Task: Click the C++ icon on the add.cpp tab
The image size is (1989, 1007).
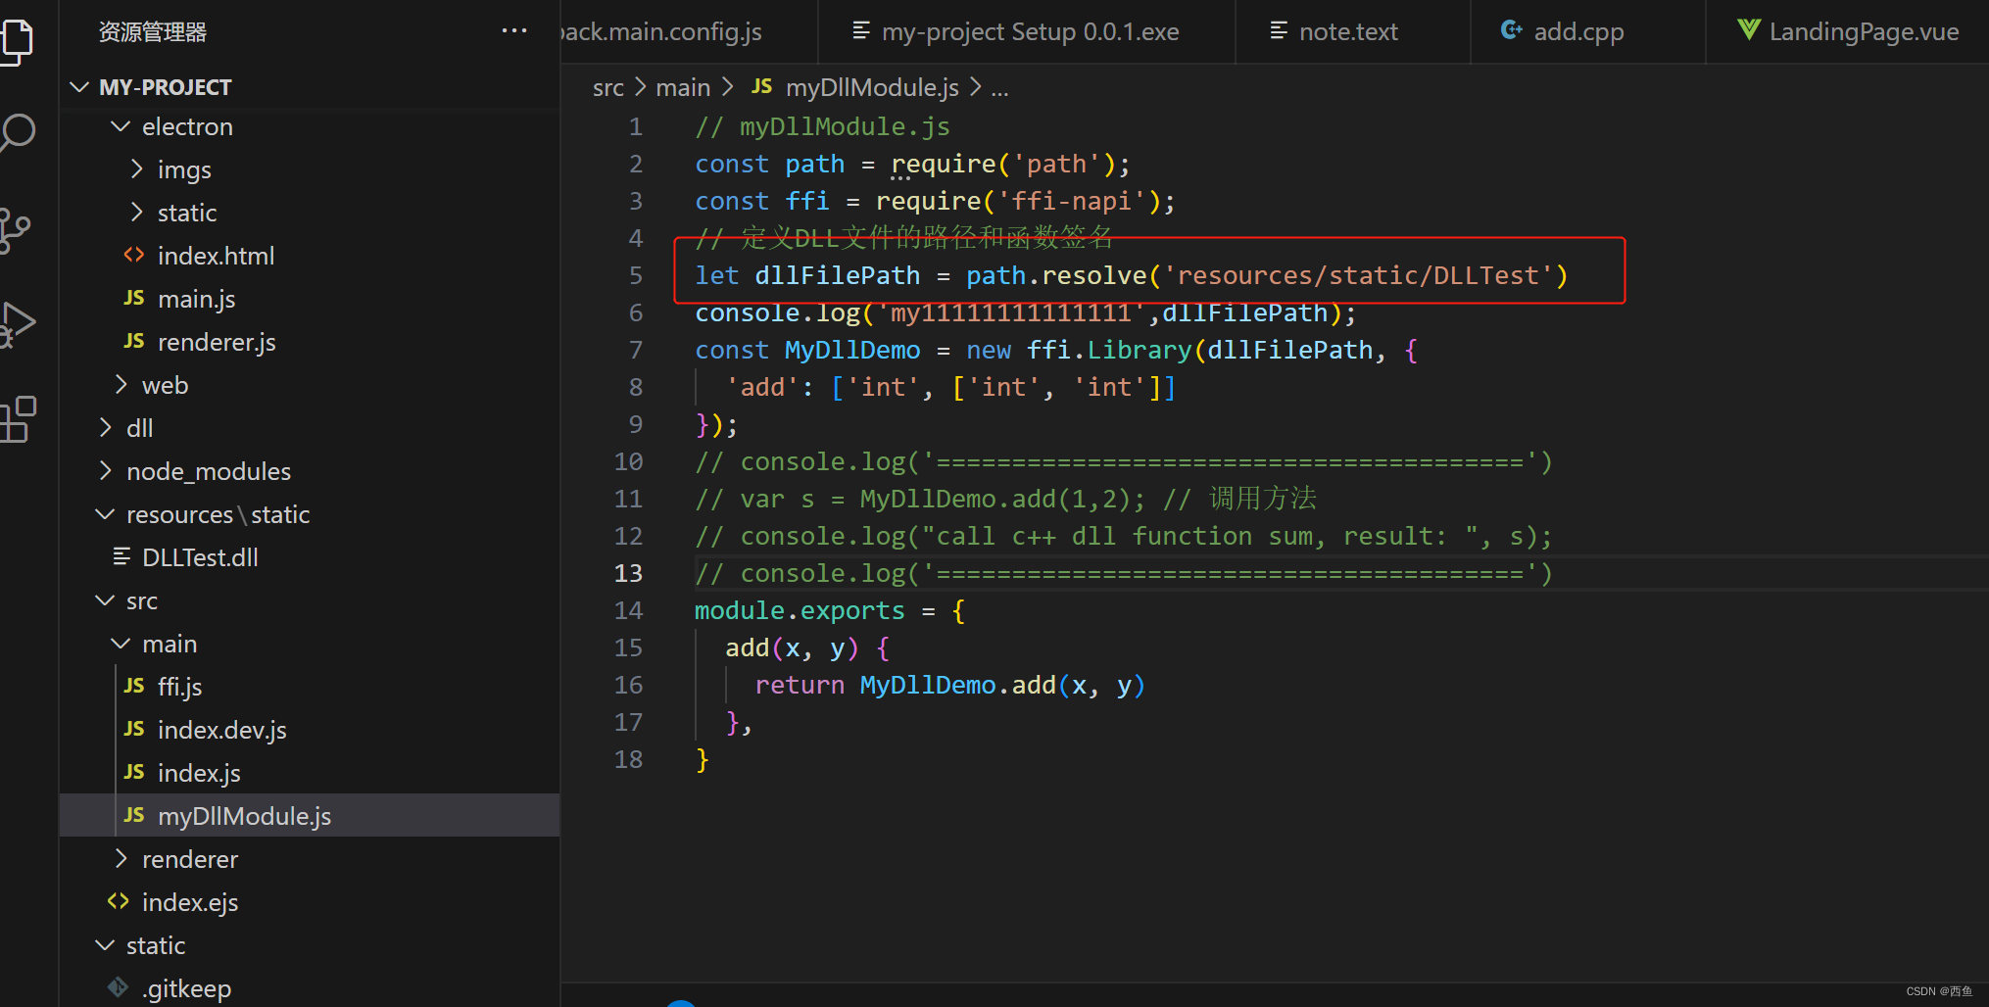Action: pyautogui.click(x=1510, y=30)
